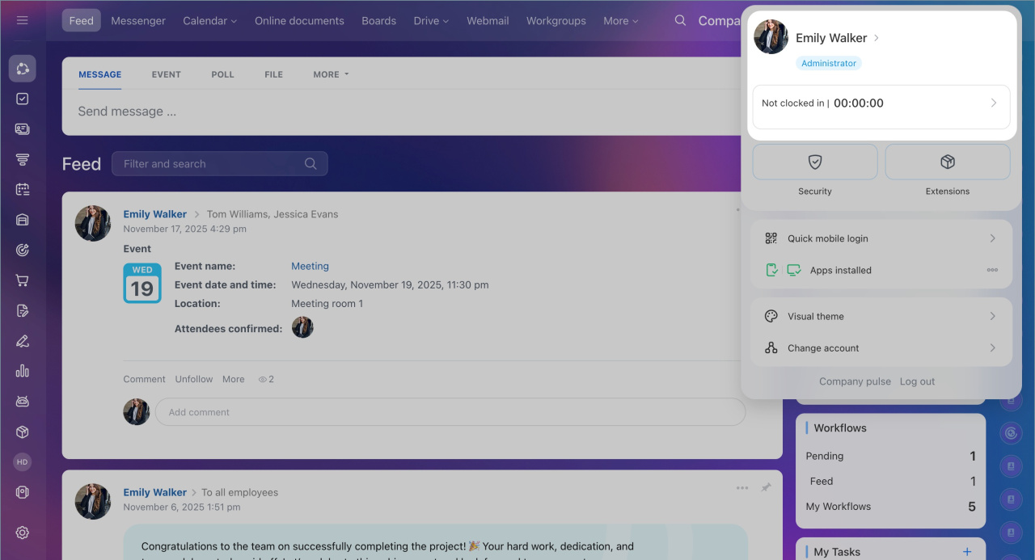Image resolution: width=1035 pixels, height=560 pixels.
Task: Toggle the hamburger menu icon
Action: pos(23,20)
